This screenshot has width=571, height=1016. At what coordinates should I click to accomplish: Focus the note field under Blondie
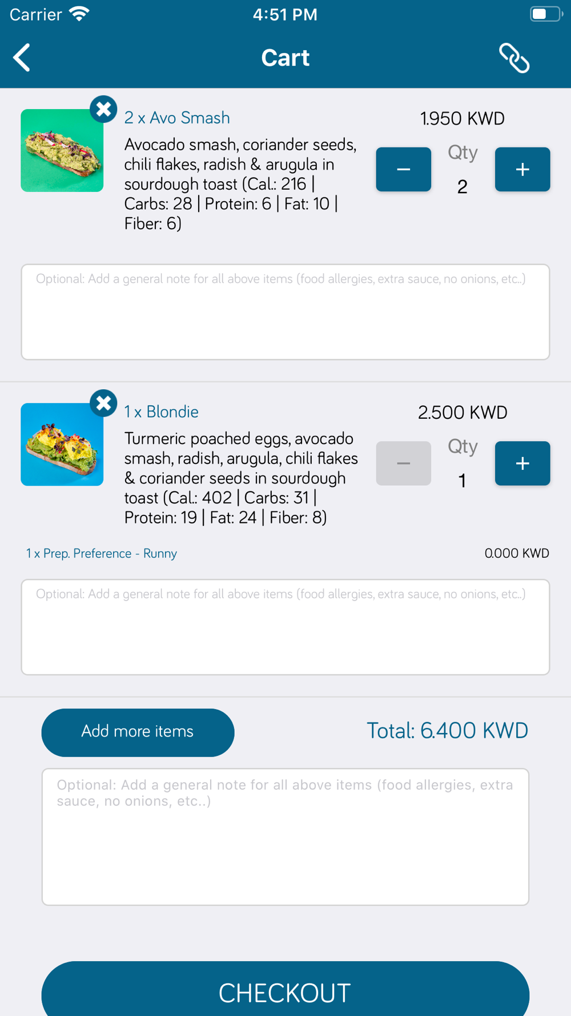(x=285, y=627)
